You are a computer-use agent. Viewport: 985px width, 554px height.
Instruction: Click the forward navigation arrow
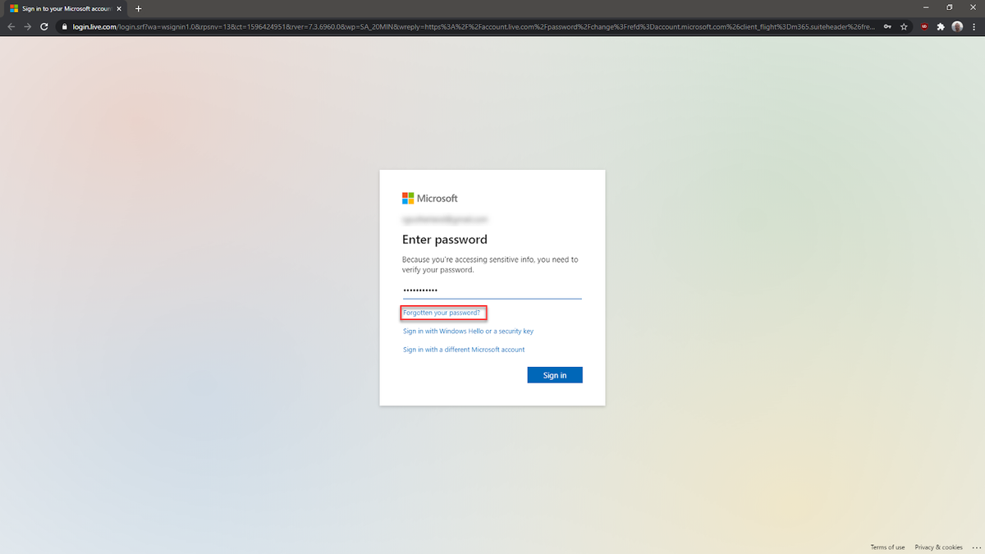[27, 26]
